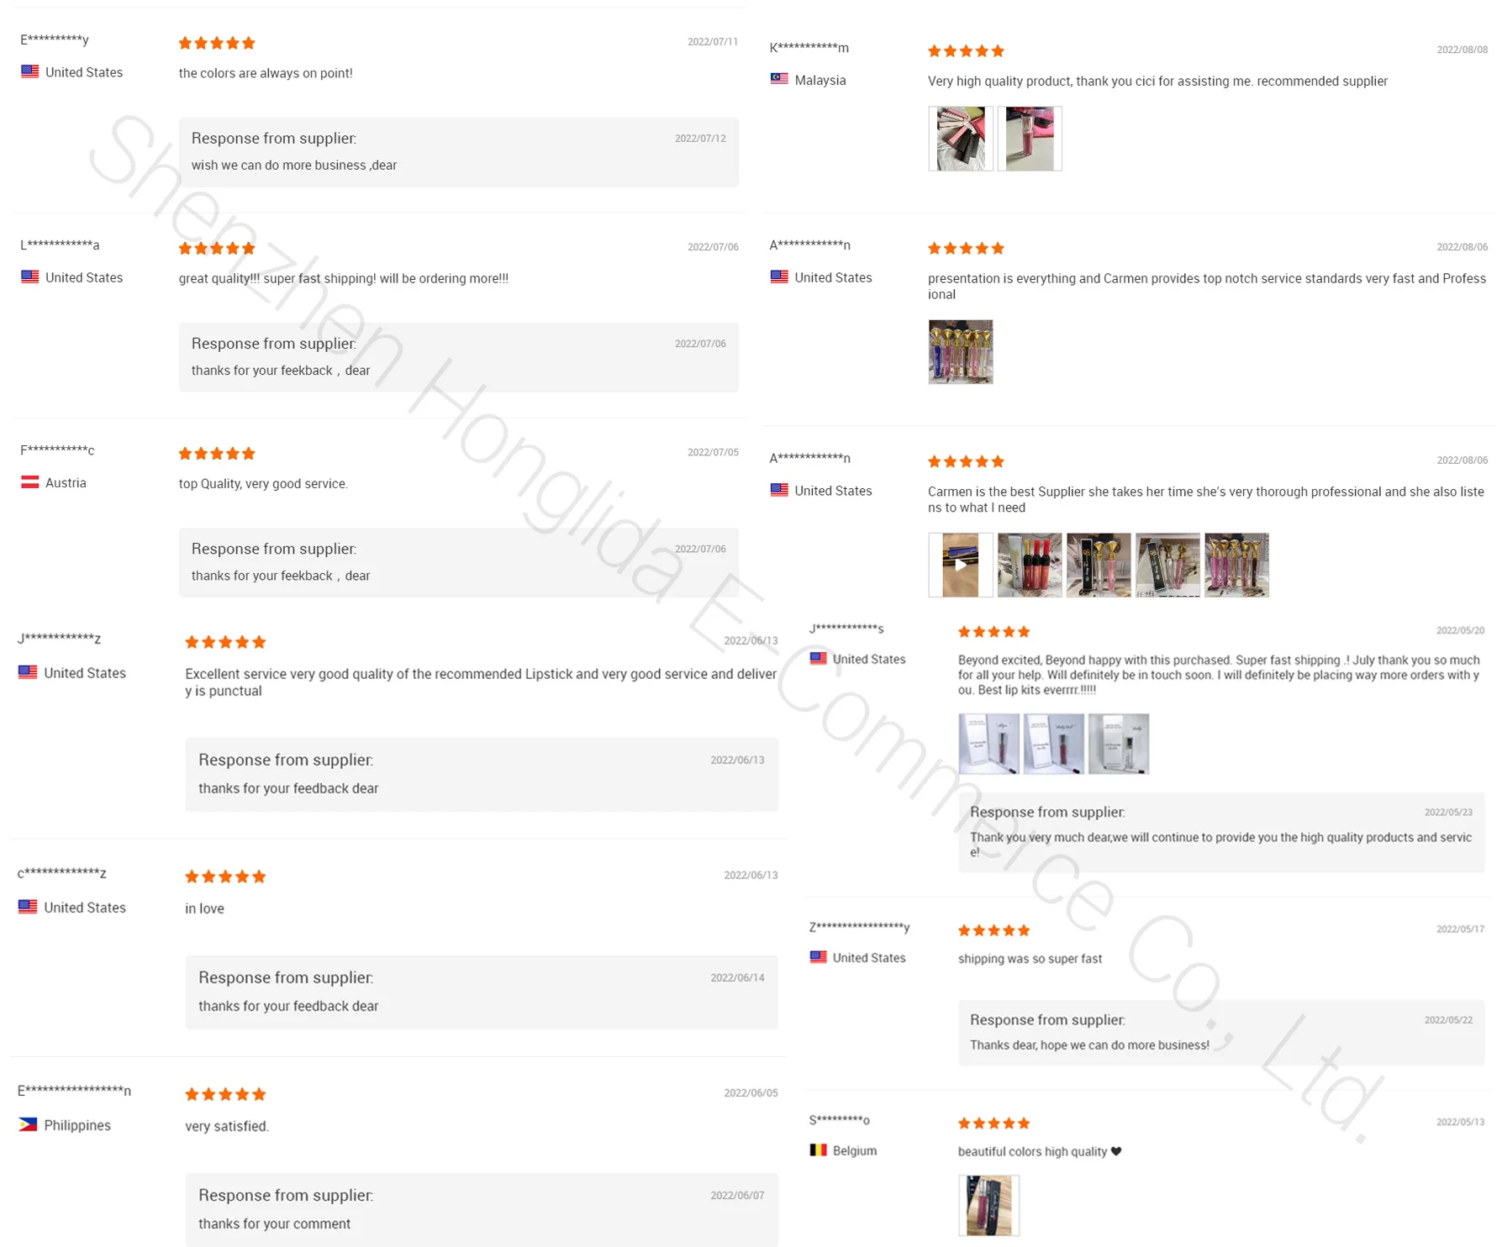The height and width of the screenshot is (1247, 1502).
Task: Open last photo in Carmen best Supplier review
Action: click(1236, 565)
